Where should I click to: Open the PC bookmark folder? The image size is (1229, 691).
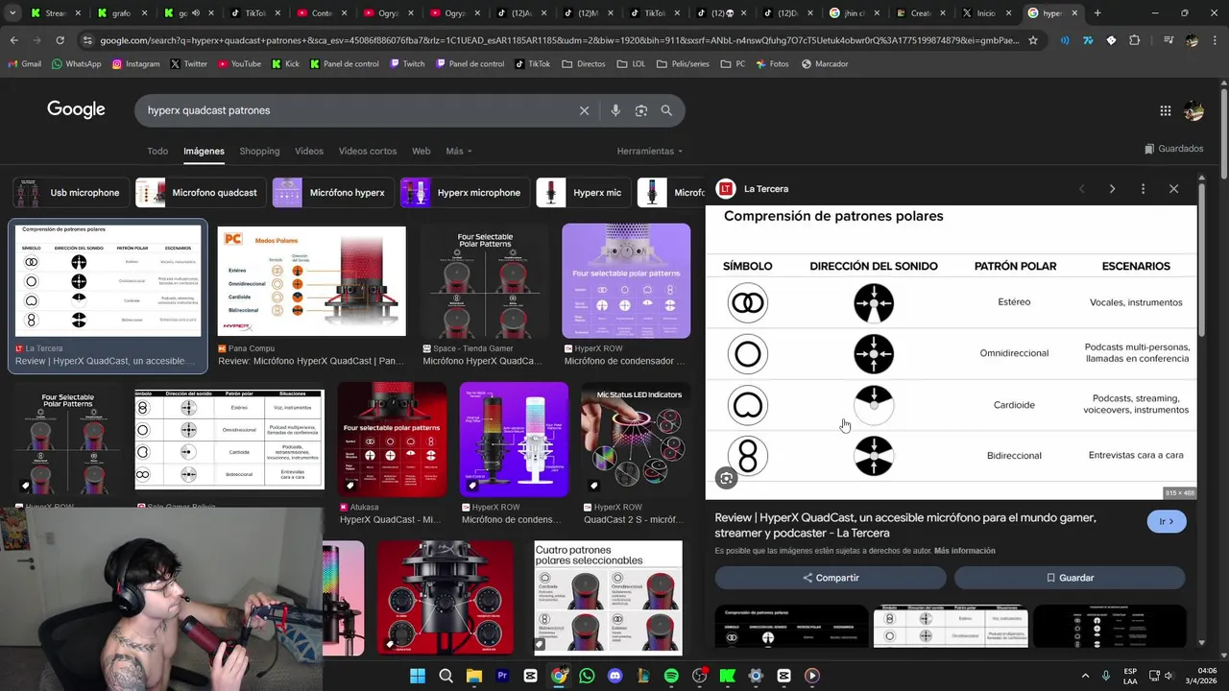(x=733, y=63)
